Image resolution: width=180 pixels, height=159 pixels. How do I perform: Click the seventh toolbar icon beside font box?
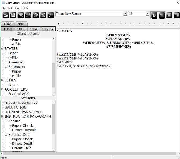51,15
